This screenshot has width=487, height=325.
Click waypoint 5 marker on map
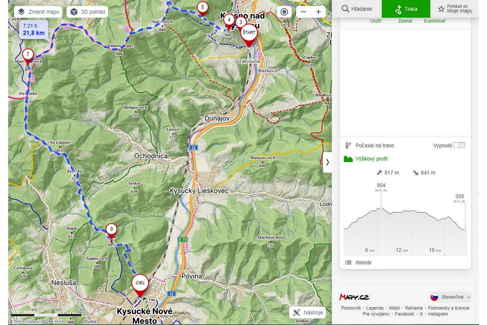pyautogui.click(x=202, y=7)
